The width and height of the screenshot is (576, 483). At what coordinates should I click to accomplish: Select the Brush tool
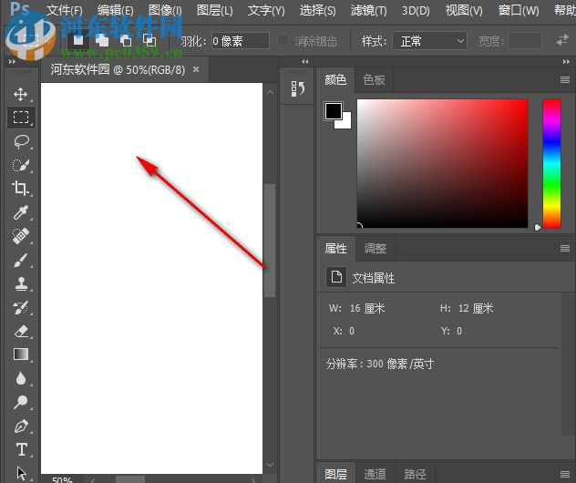[21, 260]
